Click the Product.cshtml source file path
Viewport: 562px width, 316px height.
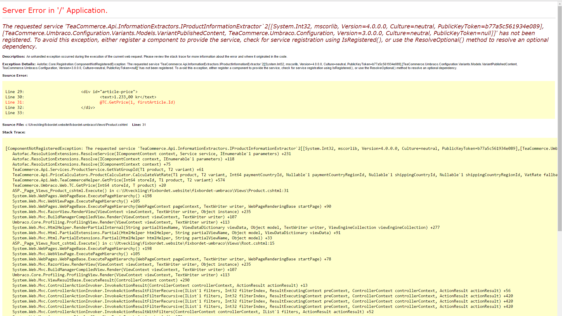click(x=76, y=125)
